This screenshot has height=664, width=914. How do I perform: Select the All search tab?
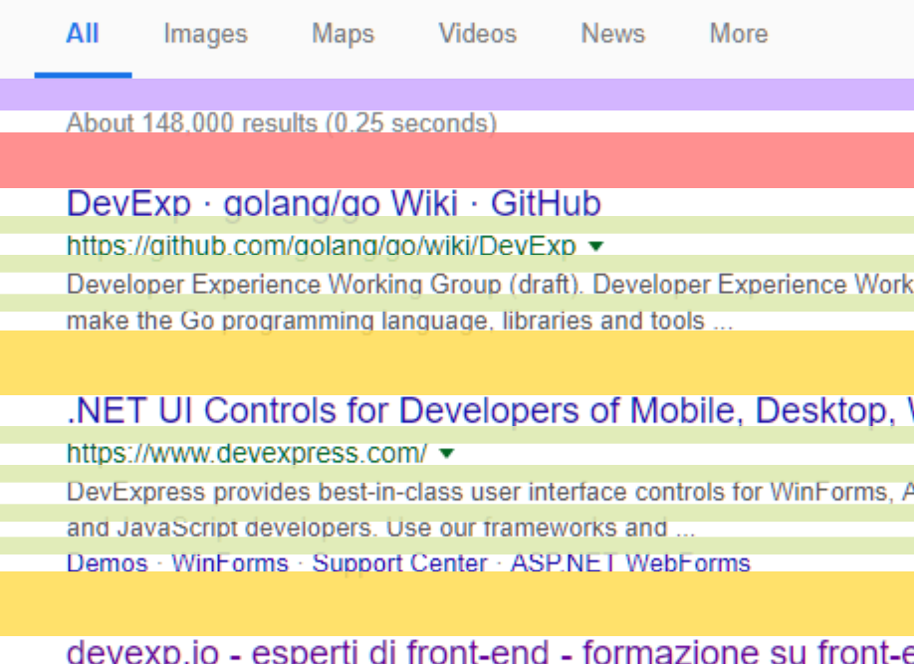coord(83,33)
